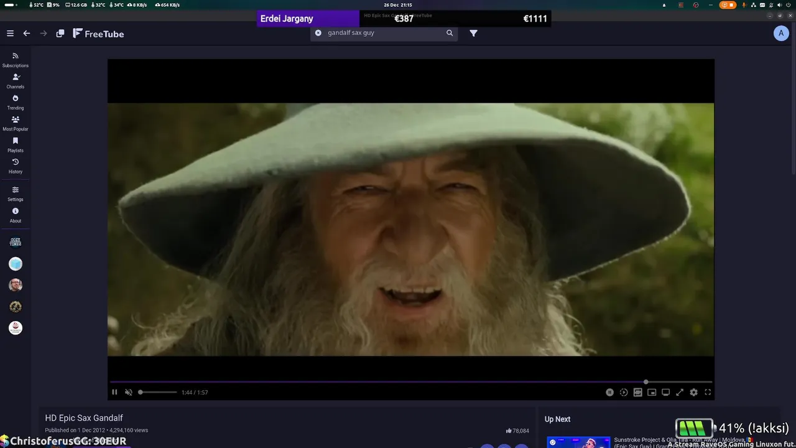Screen dimensions: 796x448
Task: Enable picture-in-picture mode
Action: coord(652,392)
